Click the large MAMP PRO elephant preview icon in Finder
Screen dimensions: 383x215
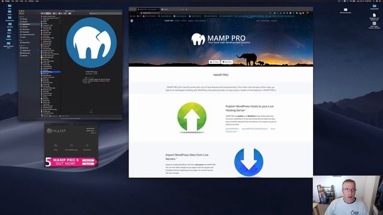92,42
